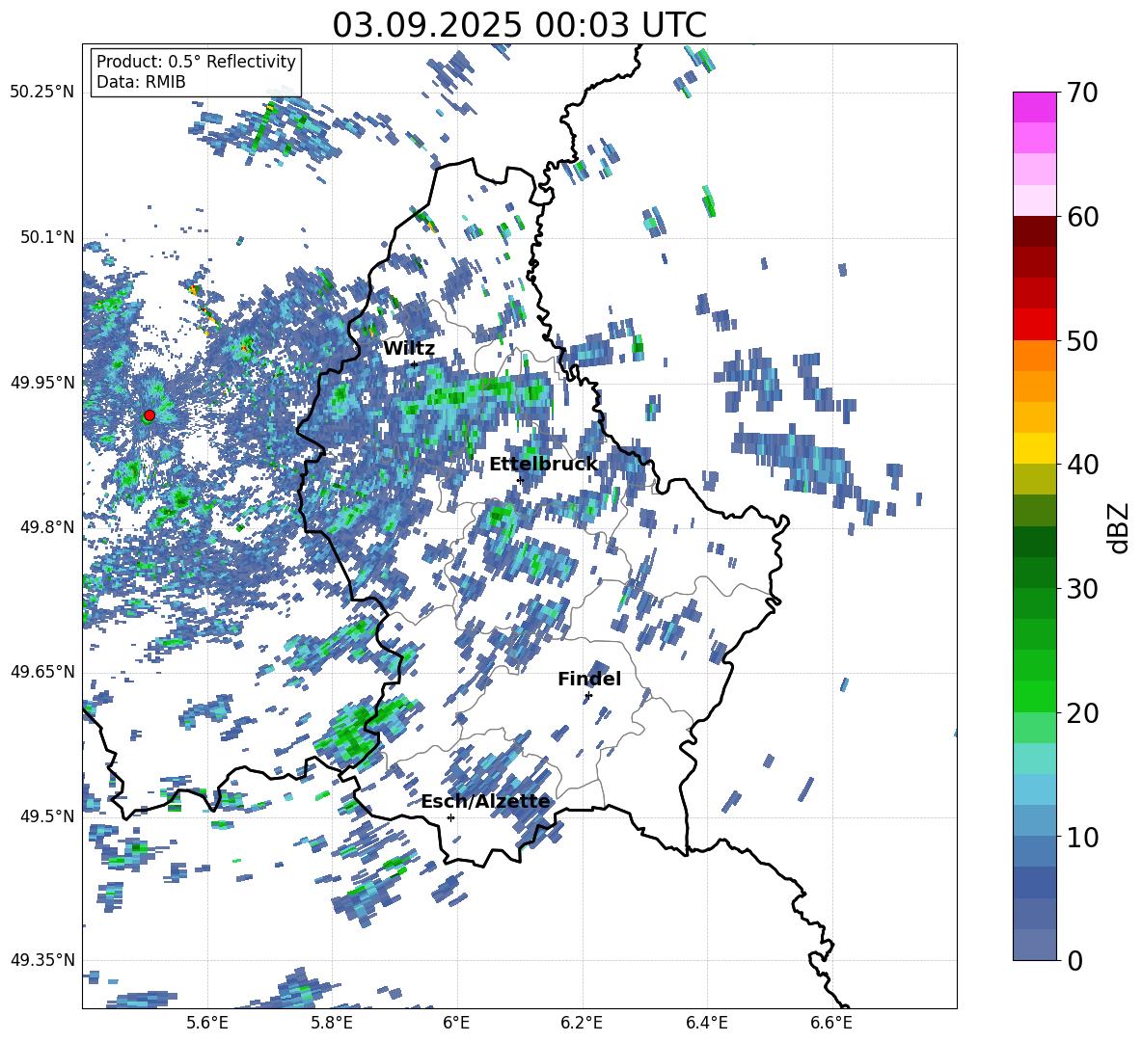Click the 49.95°N latitude label
This screenshot has width=1142, height=1042.
click(x=42, y=382)
